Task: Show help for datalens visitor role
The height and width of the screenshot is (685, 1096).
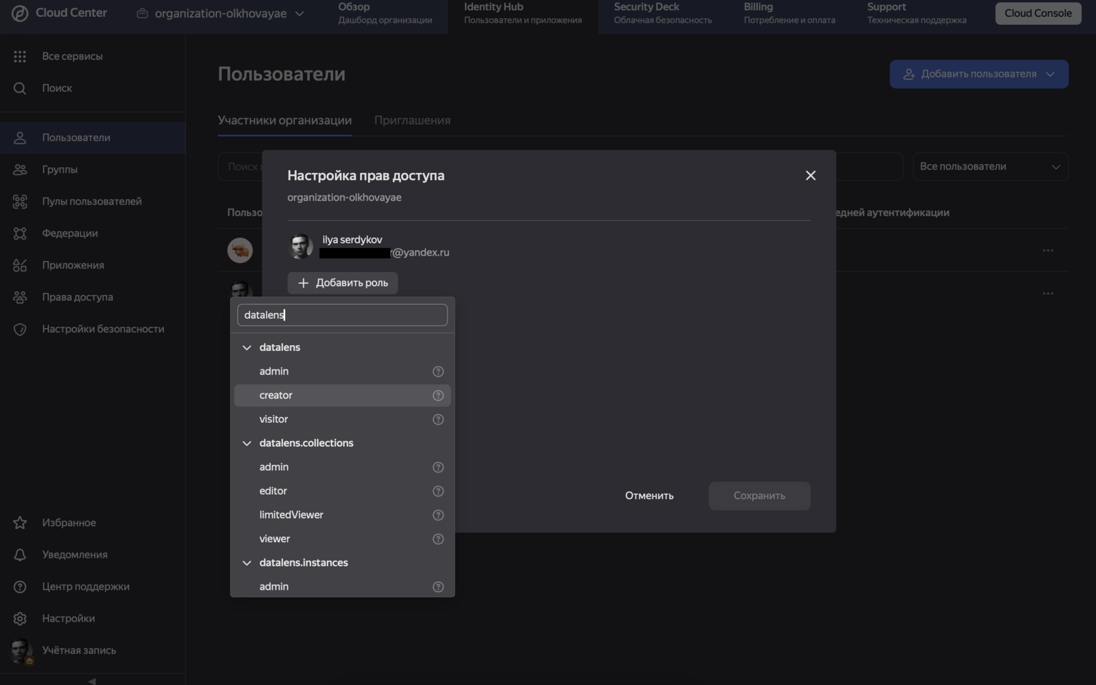Action: (438, 419)
